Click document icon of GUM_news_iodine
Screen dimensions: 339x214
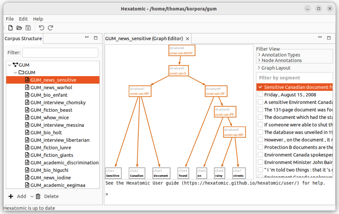tap(27, 178)
